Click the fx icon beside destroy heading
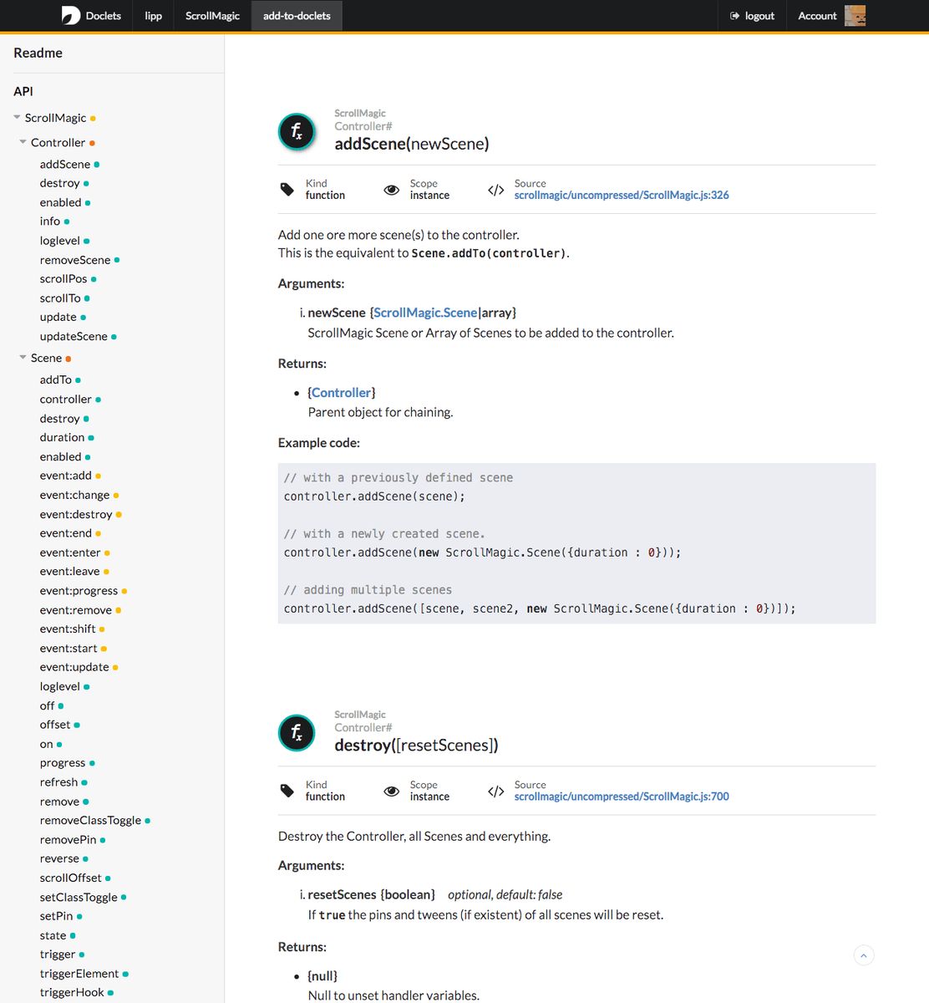 click(x=297, y=732)
